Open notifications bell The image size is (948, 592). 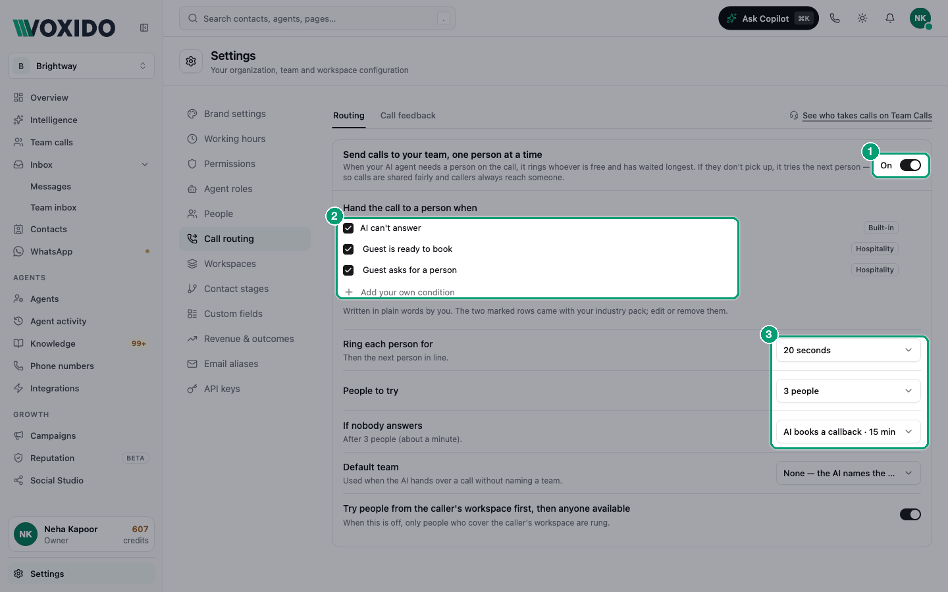(x=890, y=18)
